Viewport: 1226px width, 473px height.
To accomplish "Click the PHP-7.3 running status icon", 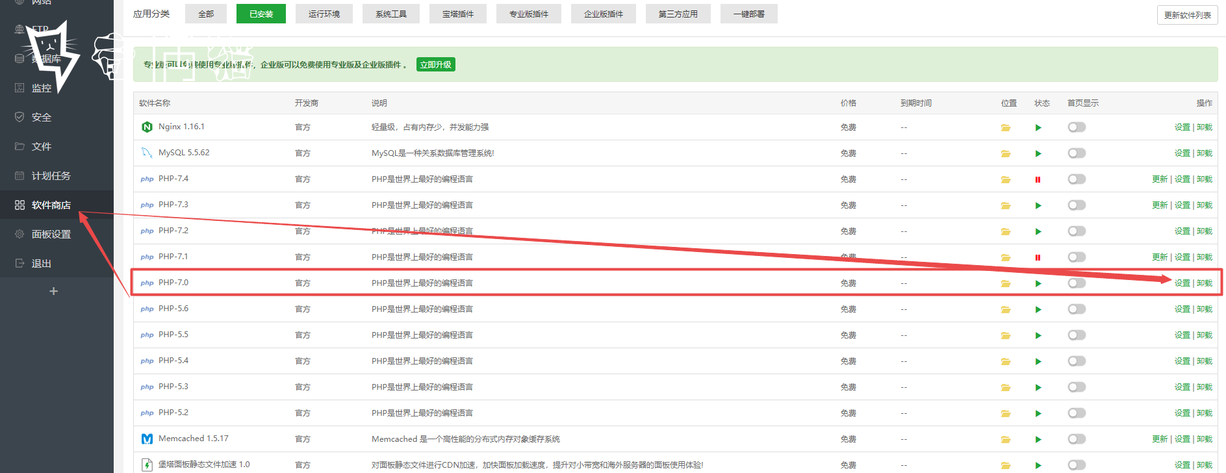I will pos(1038,205).
